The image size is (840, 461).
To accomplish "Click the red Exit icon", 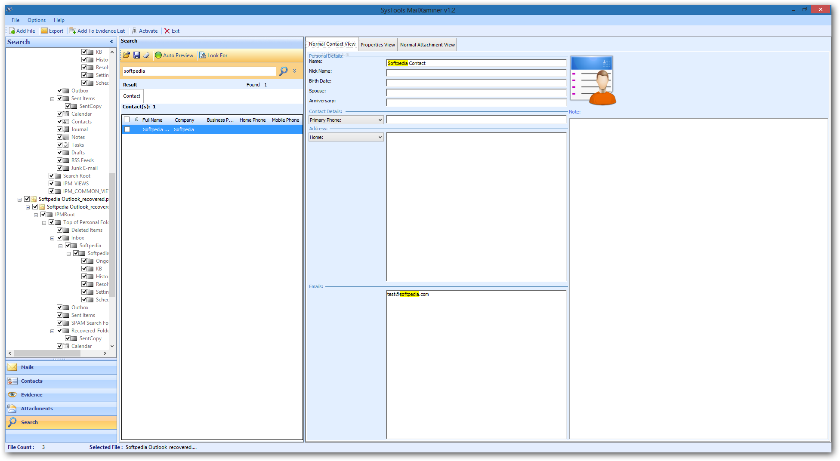I will click(x=167, y=31).
